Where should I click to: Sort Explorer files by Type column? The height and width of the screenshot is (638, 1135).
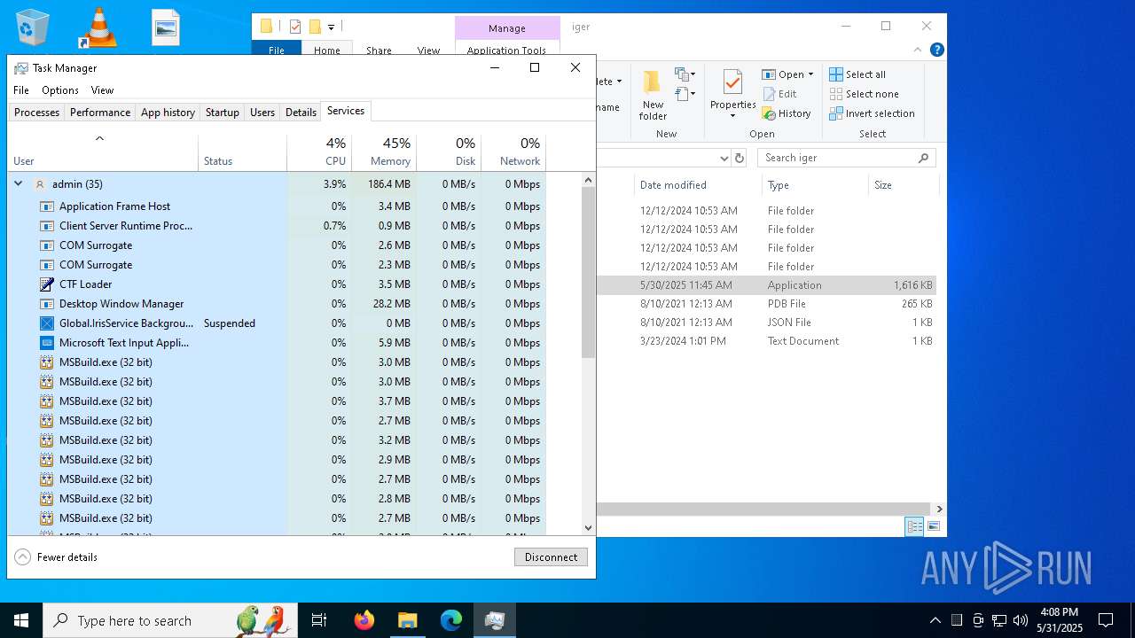(815, 185)
